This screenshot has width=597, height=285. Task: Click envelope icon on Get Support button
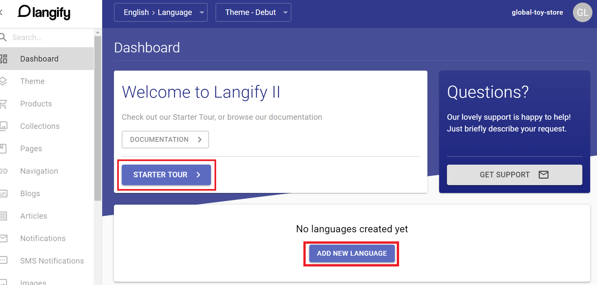coord(544,175)
